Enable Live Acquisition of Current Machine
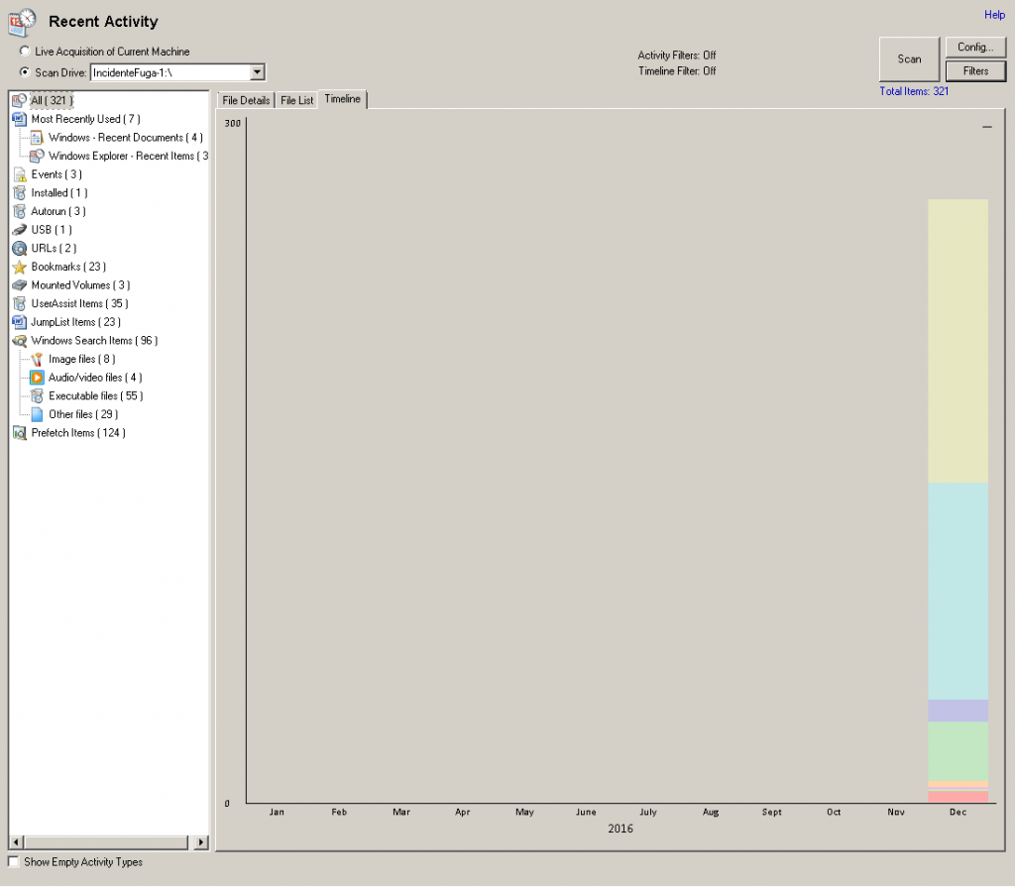Image resolution: width=1015 pixels, height=887 pixels. (x=25, y=52)
